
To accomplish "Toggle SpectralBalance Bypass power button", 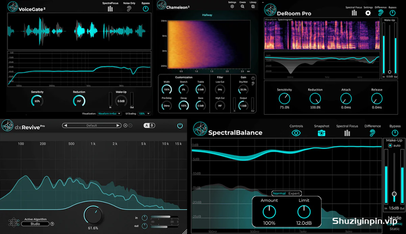I will (395, 133).
